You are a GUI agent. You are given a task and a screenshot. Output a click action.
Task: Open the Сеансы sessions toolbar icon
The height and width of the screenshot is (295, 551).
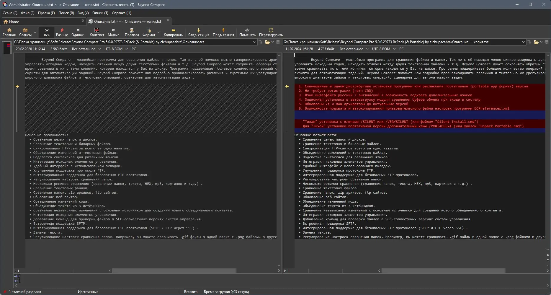25,32
